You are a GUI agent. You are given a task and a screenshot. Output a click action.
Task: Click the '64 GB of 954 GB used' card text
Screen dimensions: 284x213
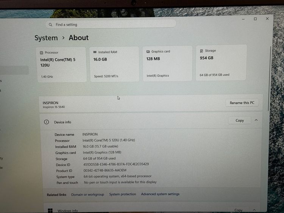click(x=214, y=75)
